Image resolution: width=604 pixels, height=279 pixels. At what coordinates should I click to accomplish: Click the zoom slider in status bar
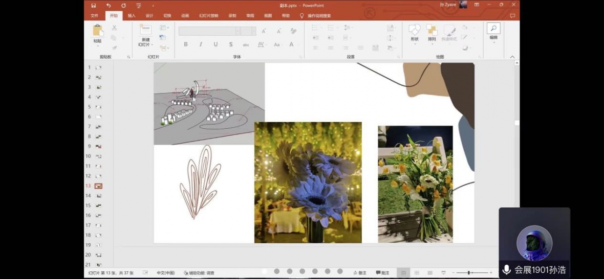[x=469, y=273]
